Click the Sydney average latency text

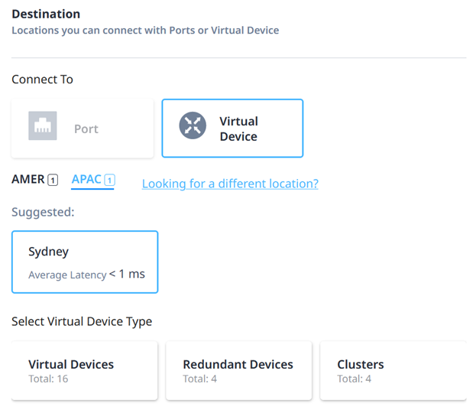click(x=86, y=275)
